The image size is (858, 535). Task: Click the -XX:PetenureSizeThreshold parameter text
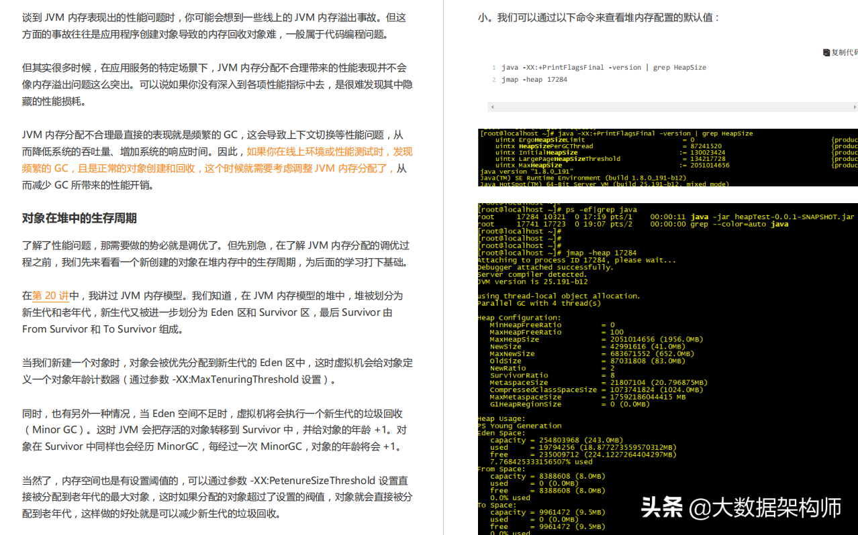pyautogui.click(x=312, y=481)
